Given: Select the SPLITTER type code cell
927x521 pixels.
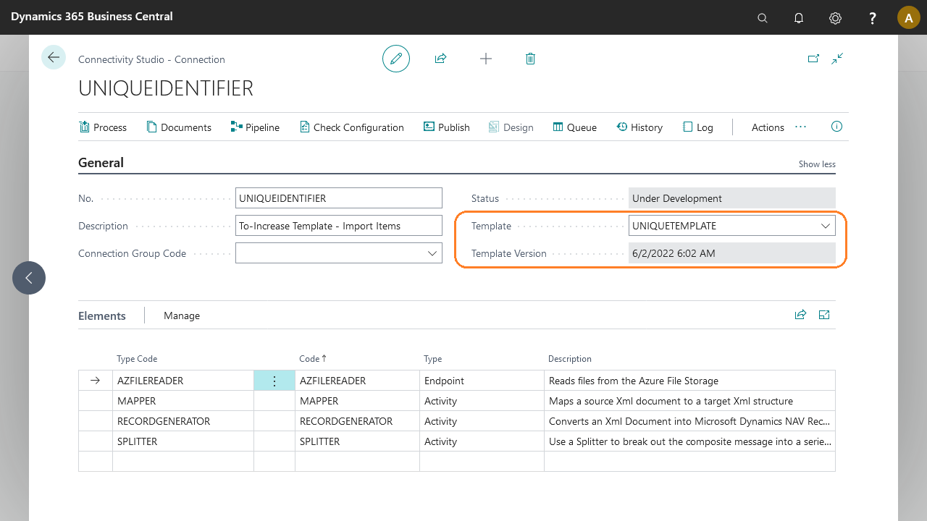Looking at the screenshot, I should [x=183, y=441].
